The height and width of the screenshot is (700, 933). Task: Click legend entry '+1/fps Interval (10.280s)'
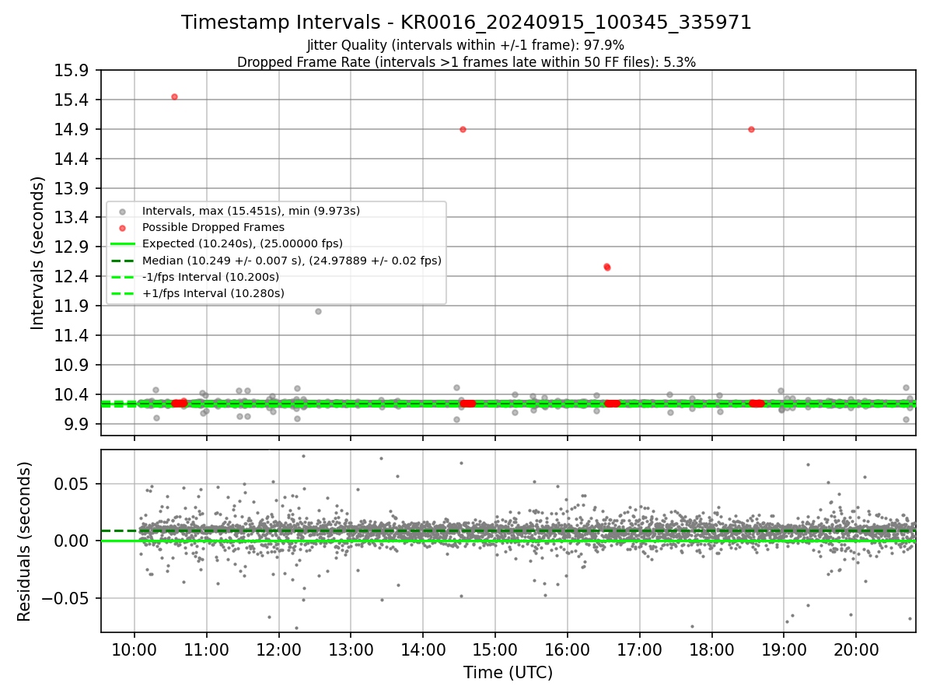click(213, 293)
